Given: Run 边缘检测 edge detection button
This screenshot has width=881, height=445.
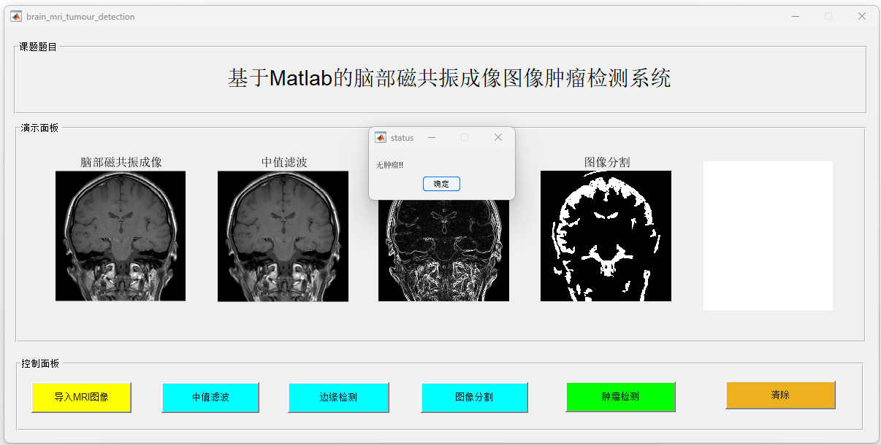Looking at the screenshot, I should tap(338, 398).
